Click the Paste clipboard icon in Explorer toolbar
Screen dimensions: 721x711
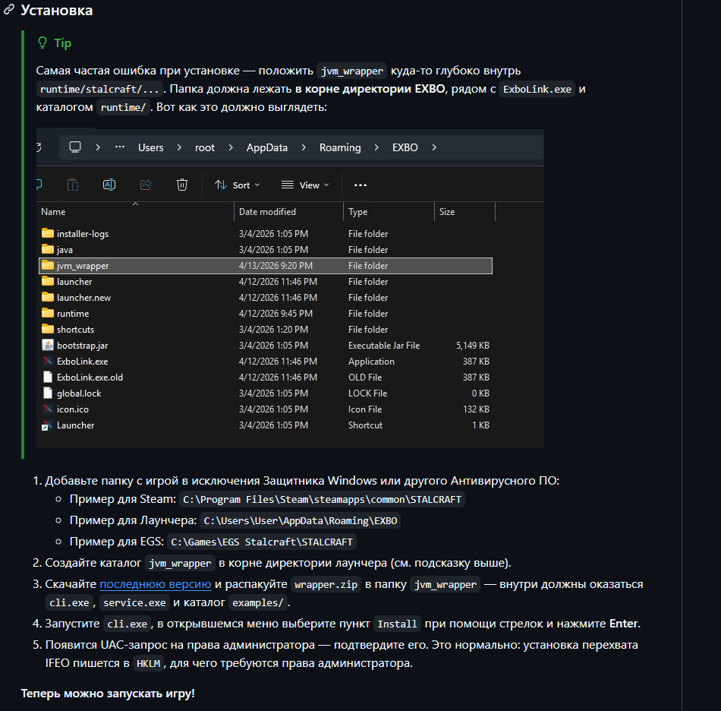pos(73,185)
